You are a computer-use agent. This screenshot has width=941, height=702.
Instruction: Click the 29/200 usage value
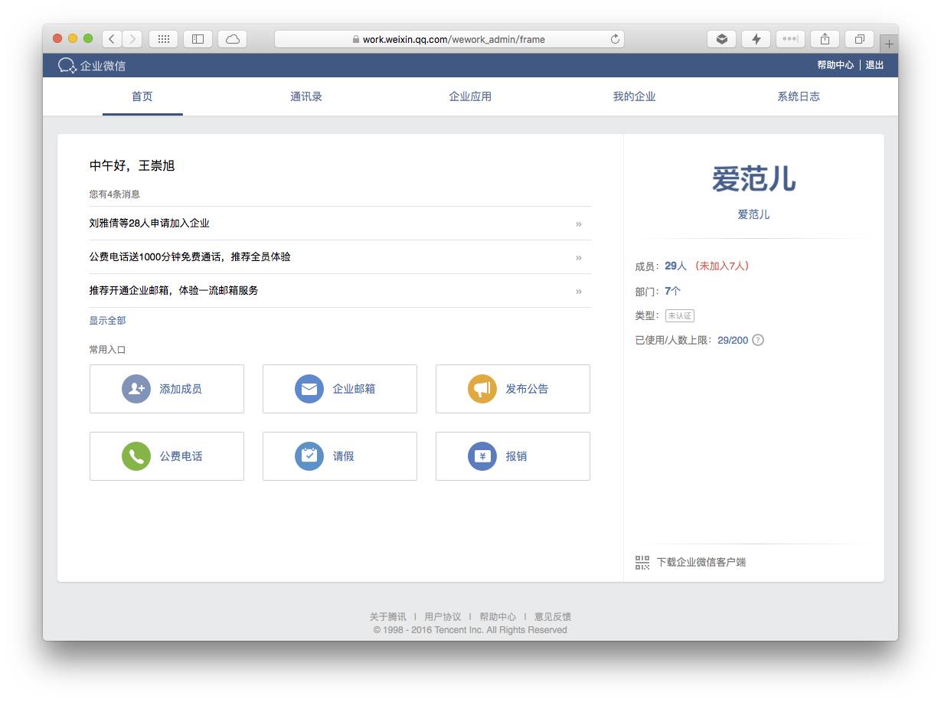click(x=733, y=340)
